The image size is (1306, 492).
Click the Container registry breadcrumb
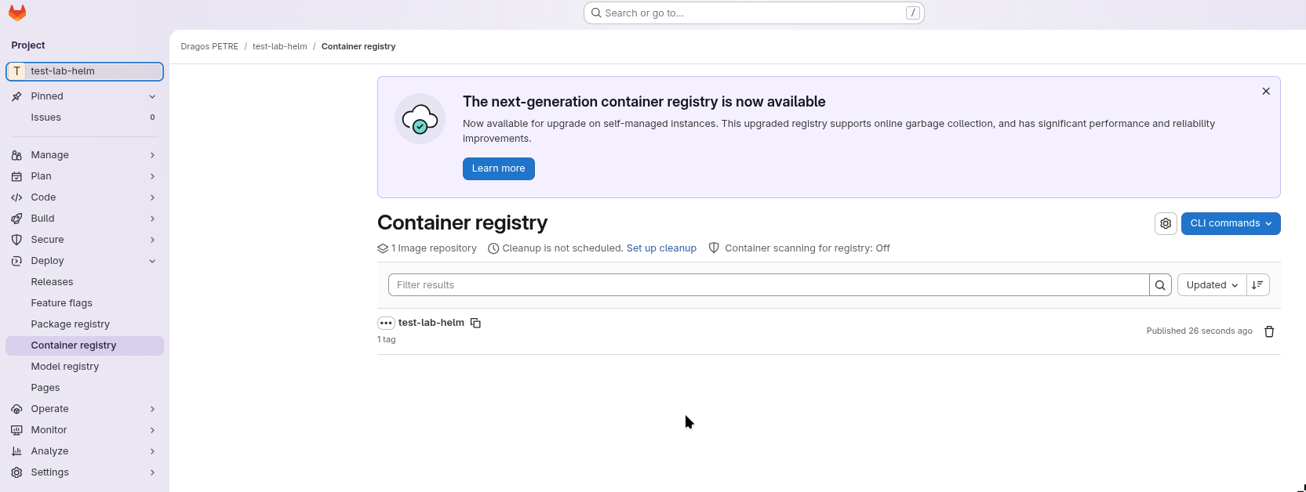coord(358,47)
